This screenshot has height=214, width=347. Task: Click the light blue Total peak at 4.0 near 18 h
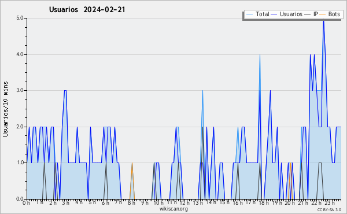click(260, 56)
